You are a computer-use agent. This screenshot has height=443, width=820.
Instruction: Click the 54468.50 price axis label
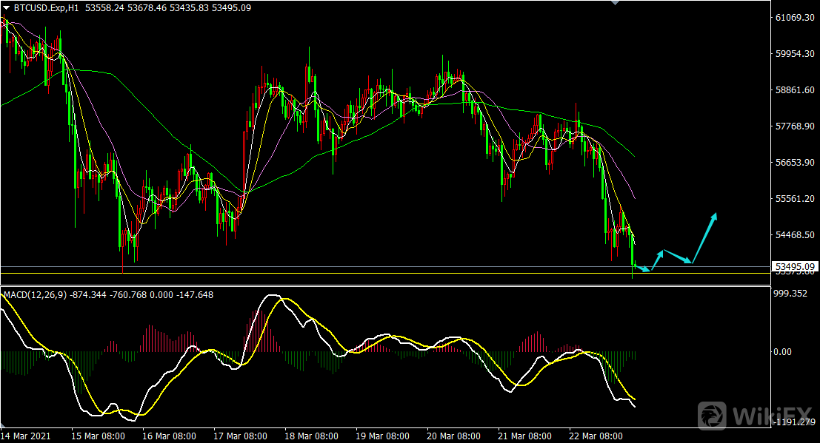pyautogui.click(x=793, y=235)
